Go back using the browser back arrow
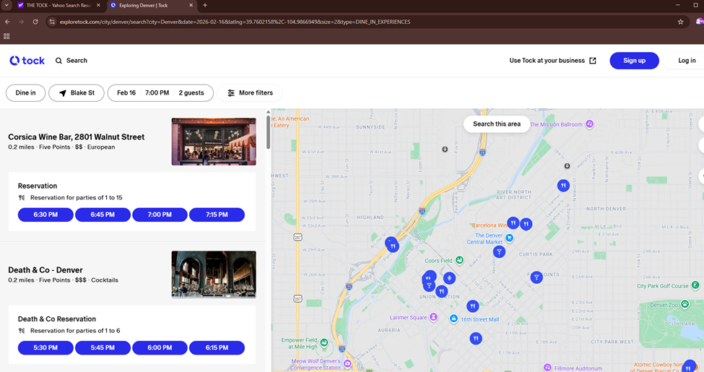704x372 pixels. (8, 22)
